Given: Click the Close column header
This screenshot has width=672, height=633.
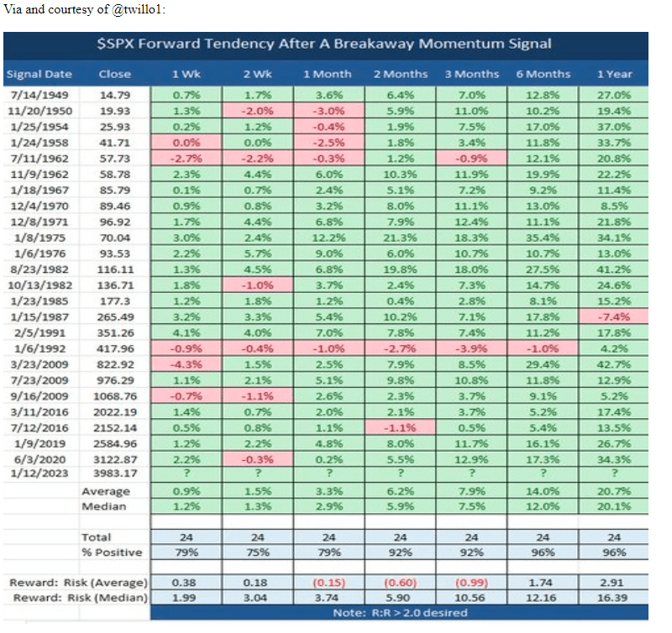Looking at the screenshot, I should point(114,74).
